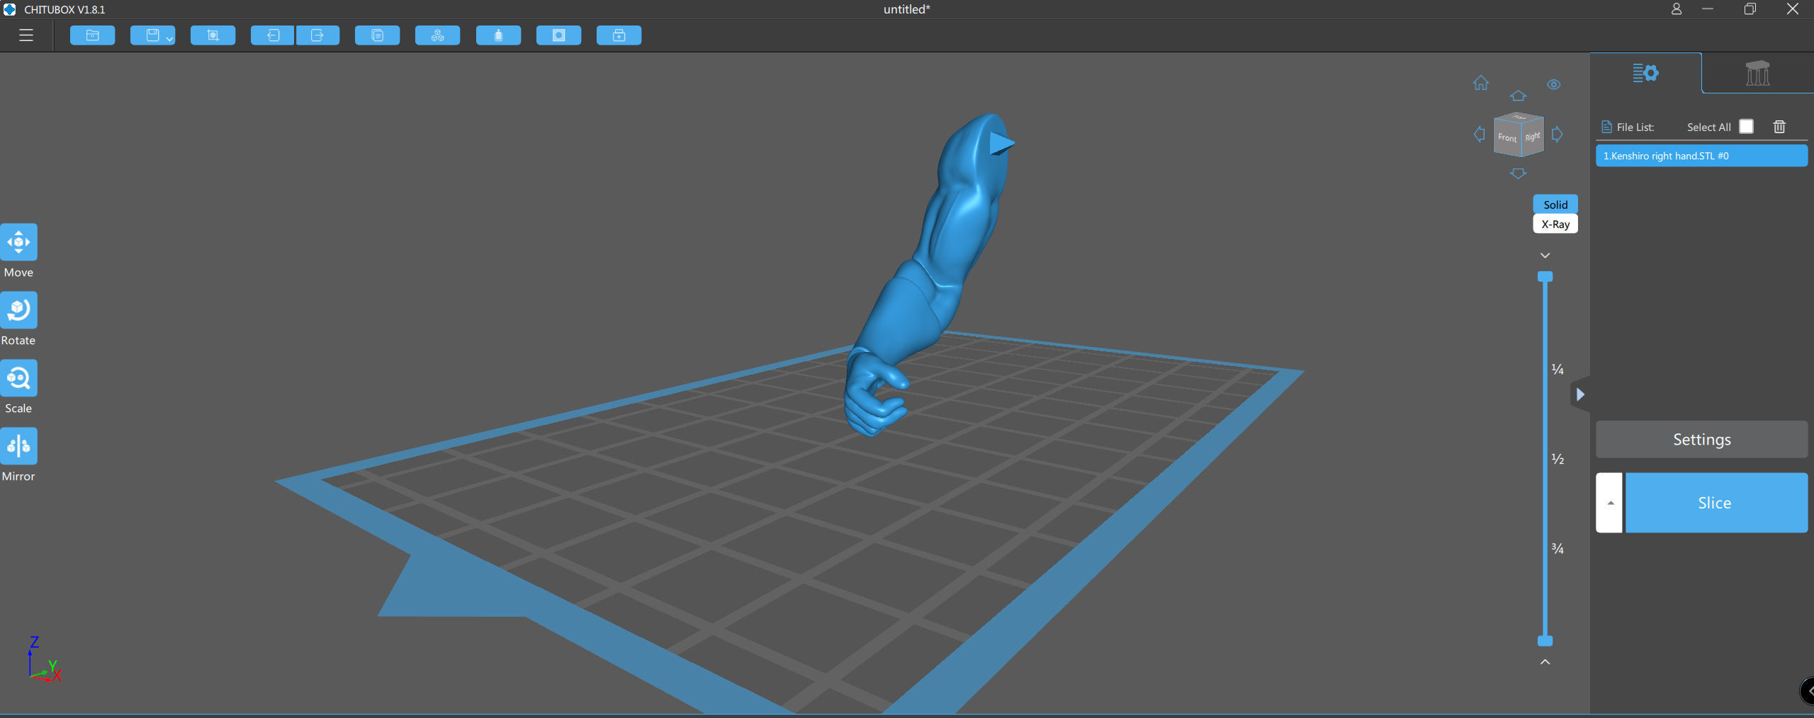Click the view cube down arrow
This screenshot has width=1814, height=718.
[1518, 173]
